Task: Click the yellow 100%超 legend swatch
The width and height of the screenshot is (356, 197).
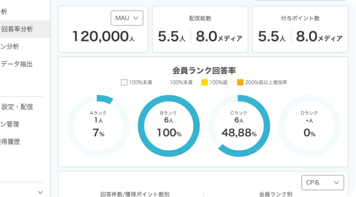Action: click(x=204, y=82)
